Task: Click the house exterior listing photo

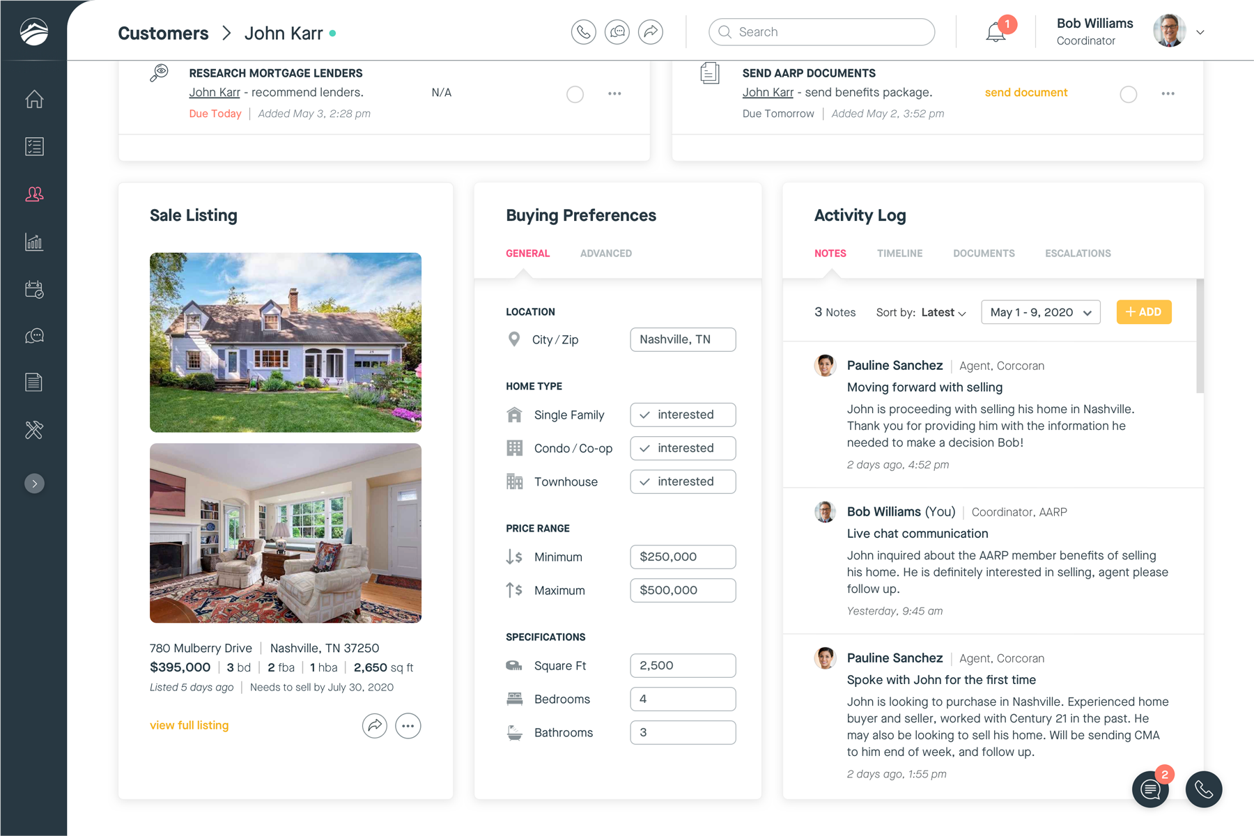Action: 286,342
